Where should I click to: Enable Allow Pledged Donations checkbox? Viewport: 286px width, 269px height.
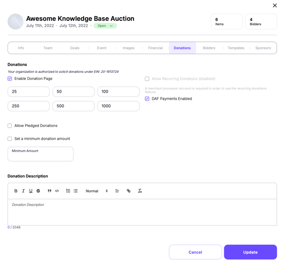tap(10, 126)
